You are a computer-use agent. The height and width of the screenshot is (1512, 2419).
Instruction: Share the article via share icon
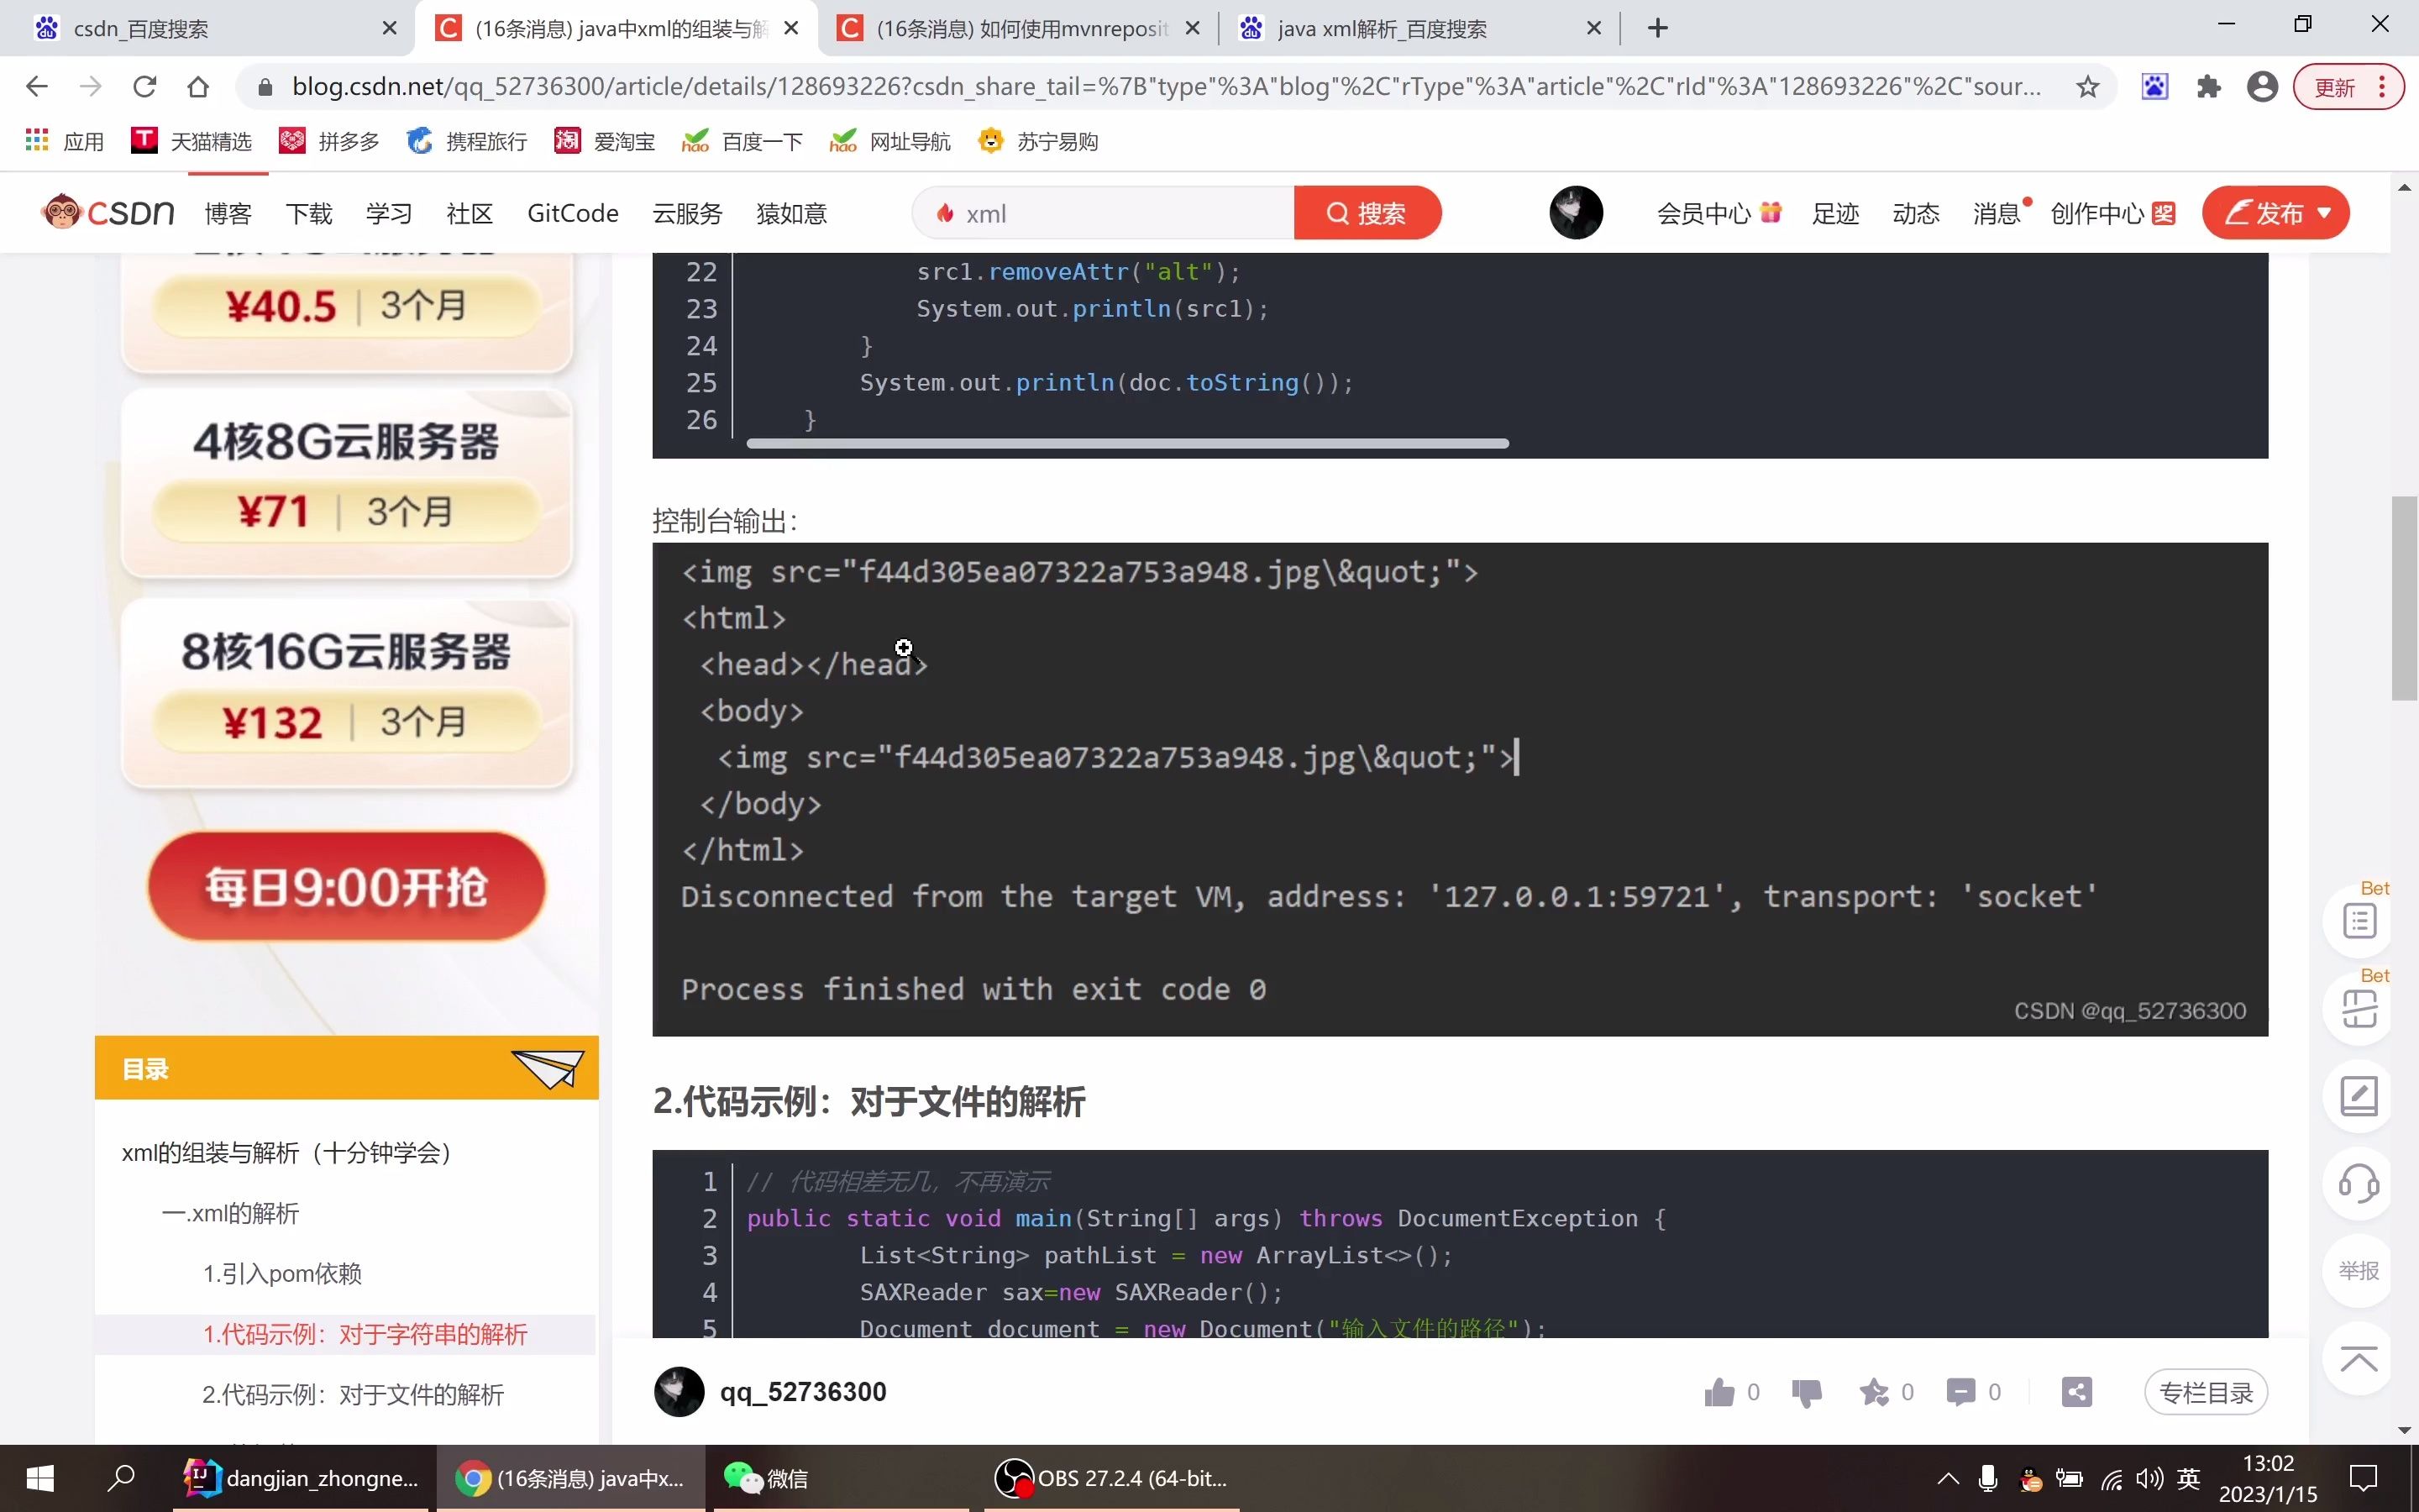coord(2076,1392)
